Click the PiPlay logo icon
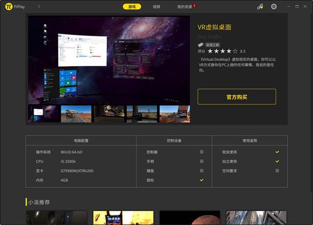The width and height of the screenshot is (313, 225). 8,7
